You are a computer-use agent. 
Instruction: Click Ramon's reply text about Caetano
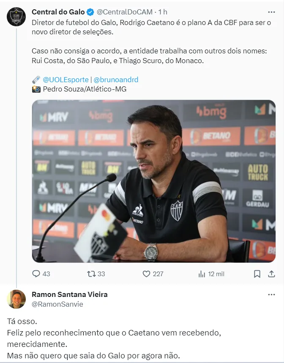coord(114,338)
